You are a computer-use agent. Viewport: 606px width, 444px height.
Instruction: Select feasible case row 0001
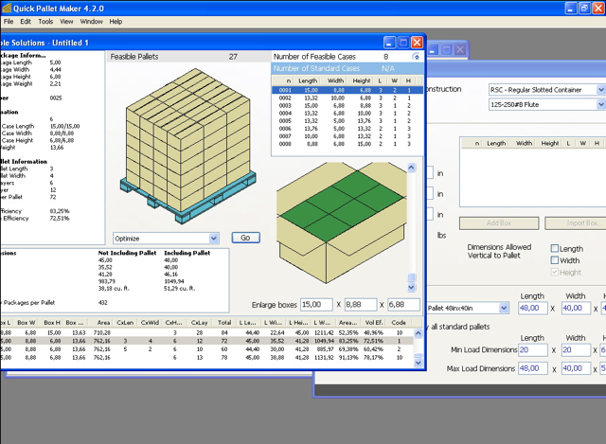pos(348,90)
